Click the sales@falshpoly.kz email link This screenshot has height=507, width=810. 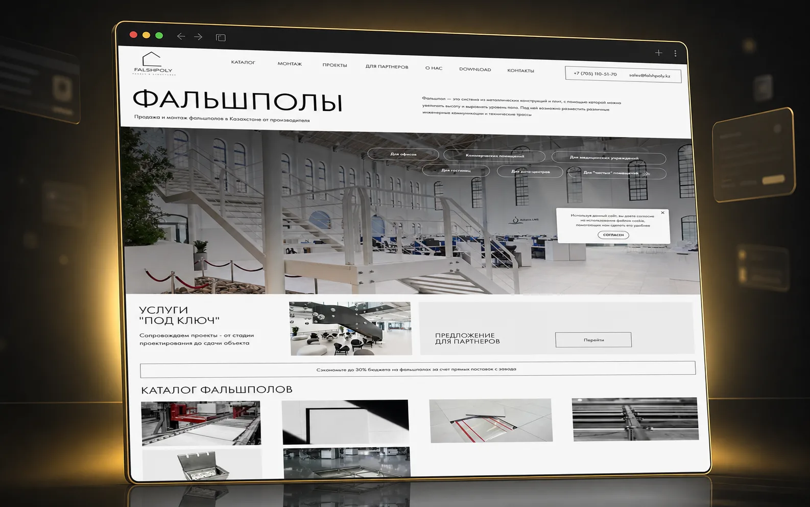click(x=650, y=76)
